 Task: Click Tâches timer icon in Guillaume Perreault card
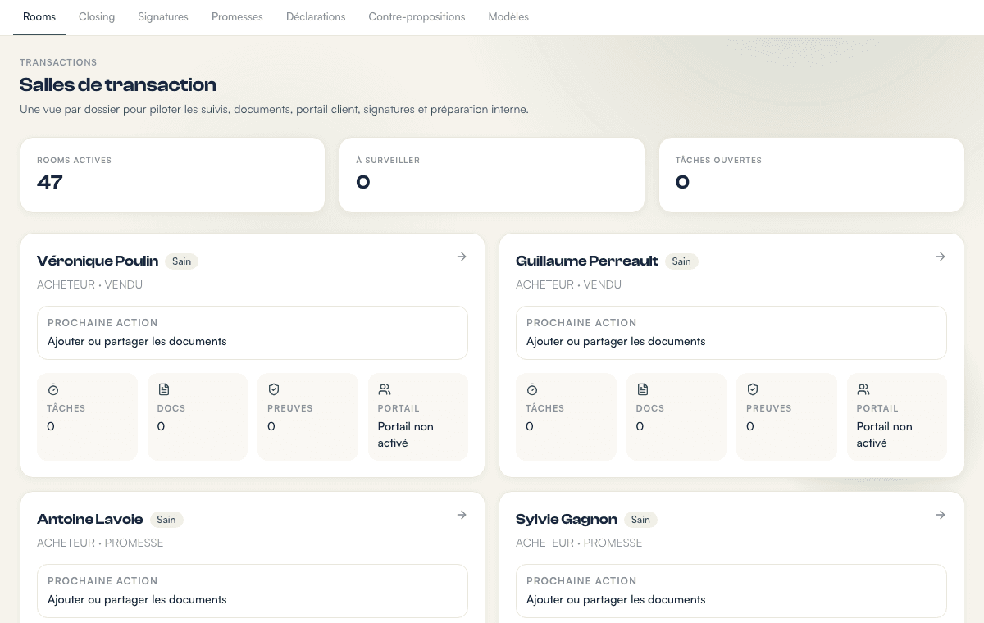(532, 389)
